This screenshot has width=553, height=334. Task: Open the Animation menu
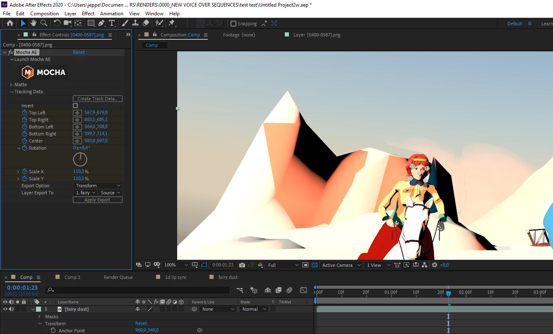[112, 13]
